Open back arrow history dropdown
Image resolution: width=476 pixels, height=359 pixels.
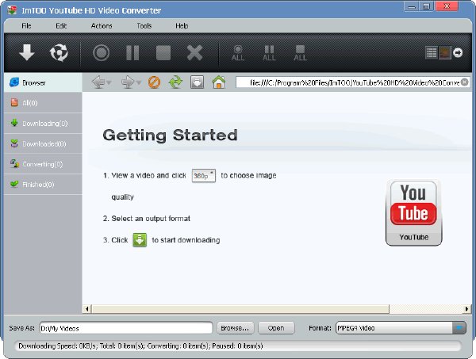pos(109,82)
